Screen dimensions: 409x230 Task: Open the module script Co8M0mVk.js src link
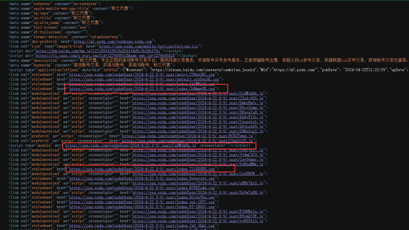click(130, 146)
